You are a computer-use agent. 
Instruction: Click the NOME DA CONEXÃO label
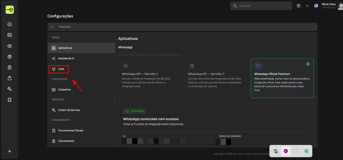coord(230,136)
